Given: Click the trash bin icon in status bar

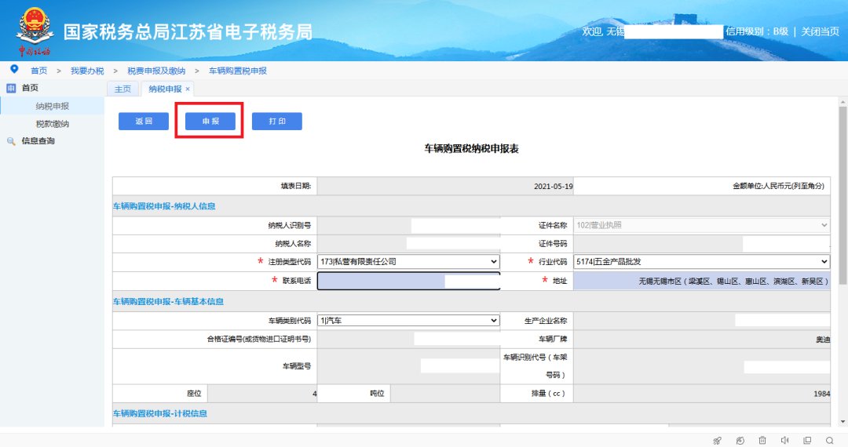Looking at the screenshot, I should pos(762,440).
